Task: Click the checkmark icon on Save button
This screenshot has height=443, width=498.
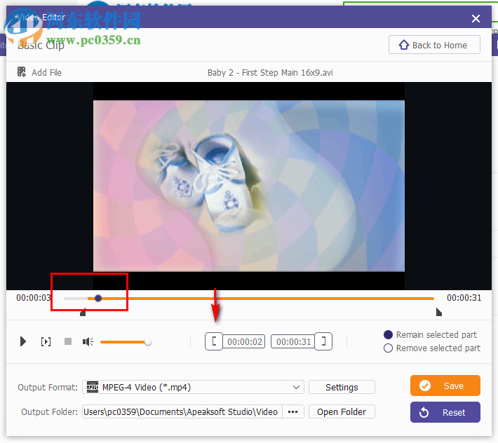Action: coord(425,386)
